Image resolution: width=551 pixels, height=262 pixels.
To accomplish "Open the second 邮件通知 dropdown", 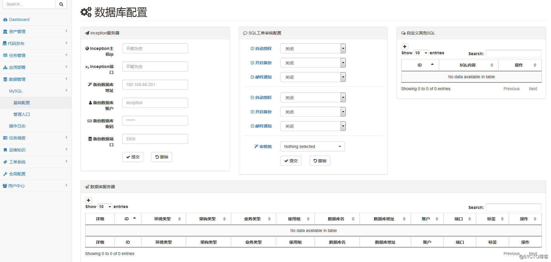I will coord(313,126).
